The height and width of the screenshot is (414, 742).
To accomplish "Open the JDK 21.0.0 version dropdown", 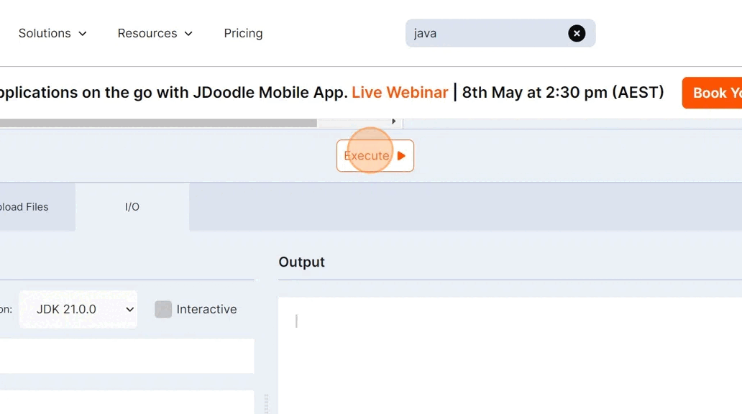I will coord(78,309).
